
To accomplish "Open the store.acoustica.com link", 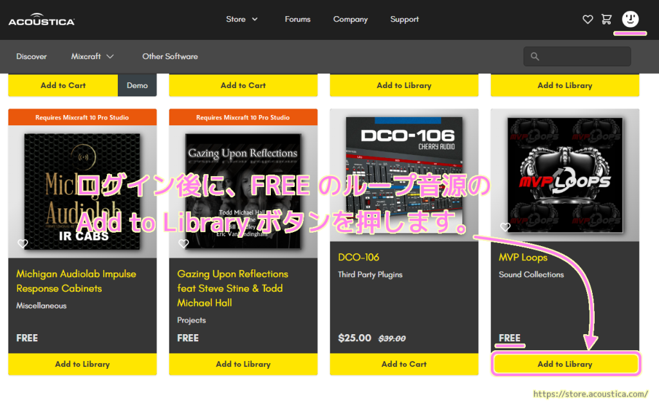I will [x=590, y=393].
